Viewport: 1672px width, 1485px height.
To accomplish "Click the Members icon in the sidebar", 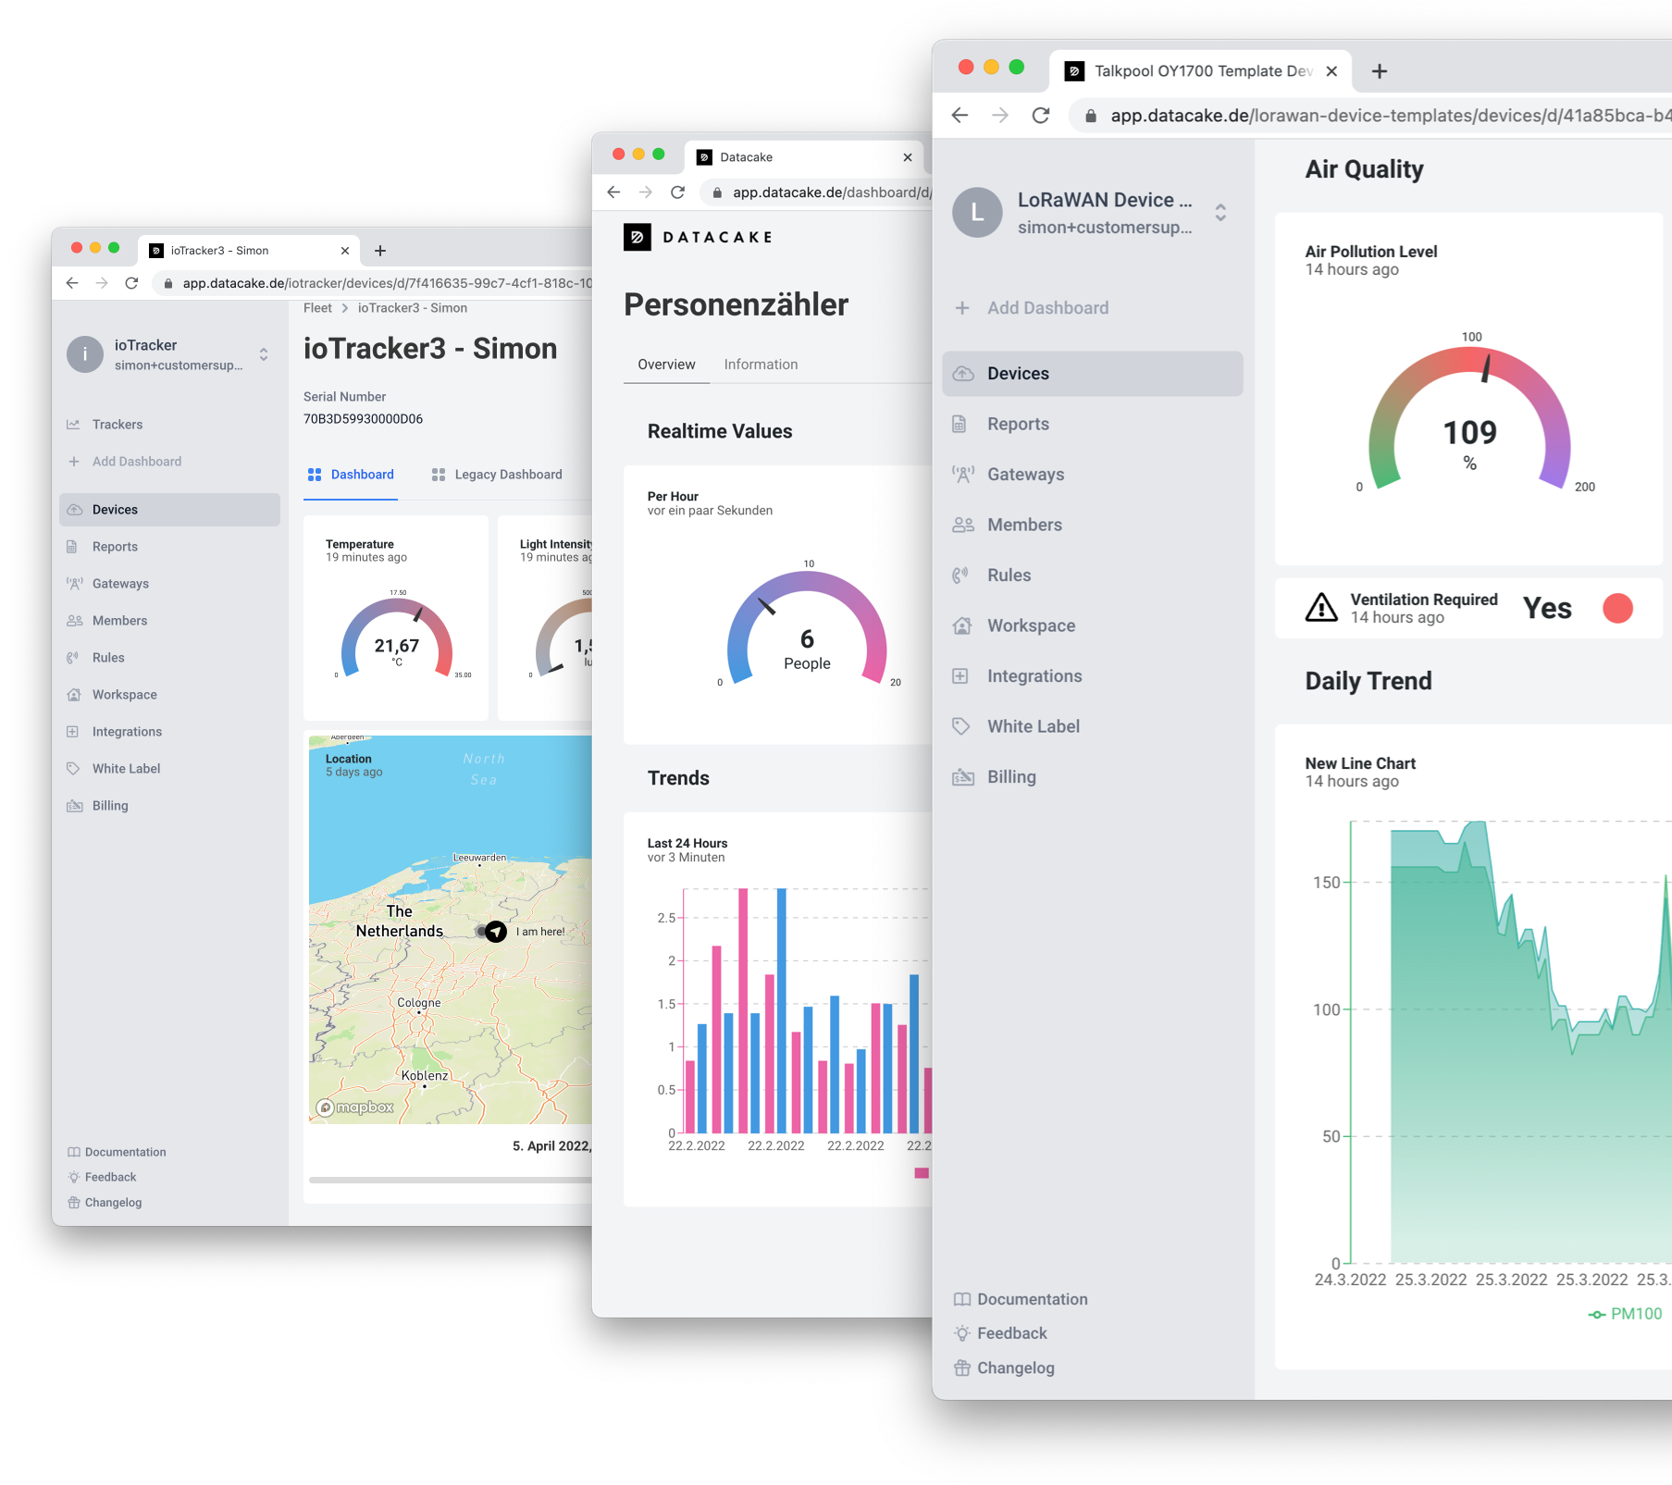I will [962, 524].
